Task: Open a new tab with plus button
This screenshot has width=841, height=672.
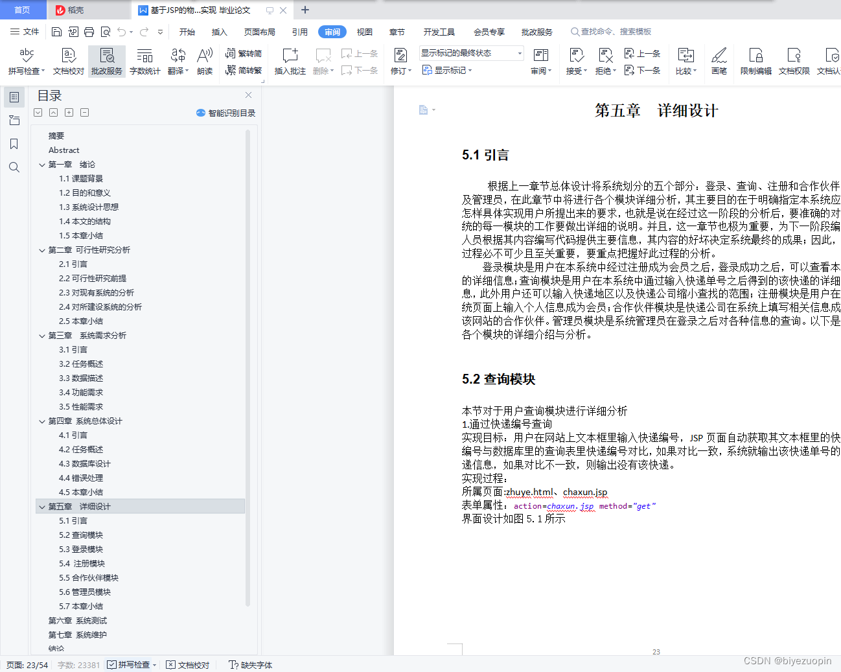Action: click(305, 10)
